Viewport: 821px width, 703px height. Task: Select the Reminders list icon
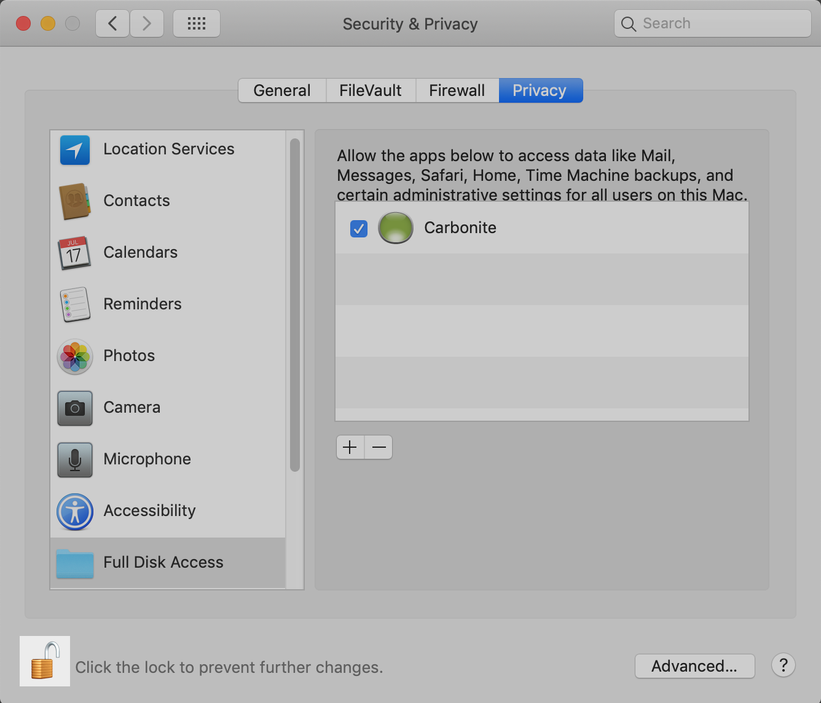(x=75, y=304)
